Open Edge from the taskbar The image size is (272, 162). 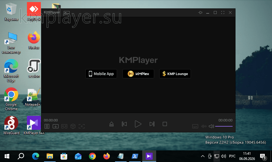pyautogui.click(x=36, y=156)
